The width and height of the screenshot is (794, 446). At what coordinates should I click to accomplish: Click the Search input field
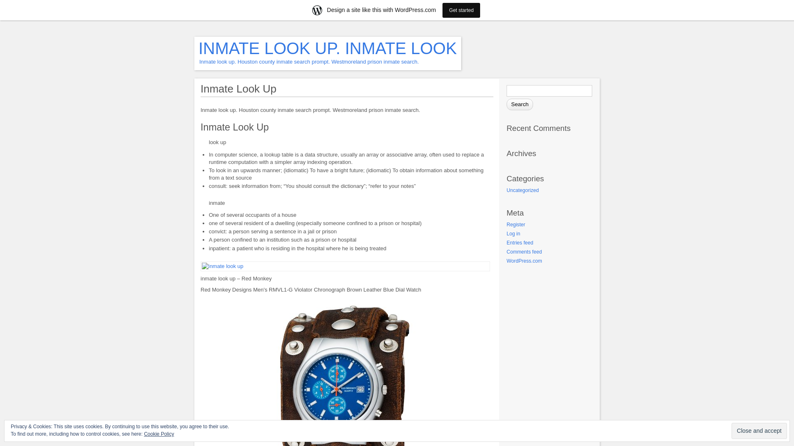[x=549, y=90]
